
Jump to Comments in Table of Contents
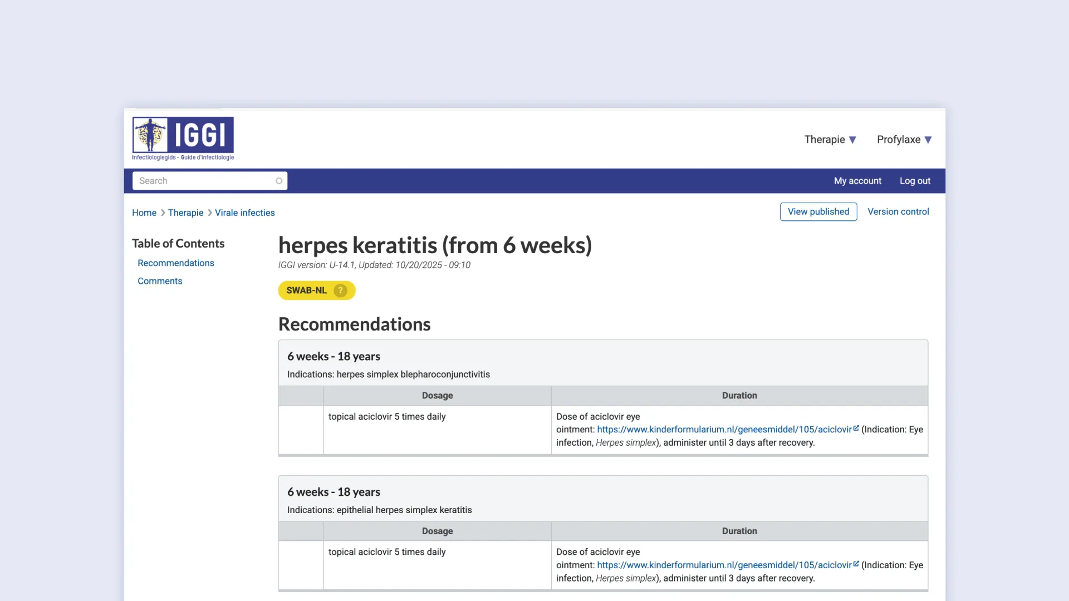[x=160, y=281]
